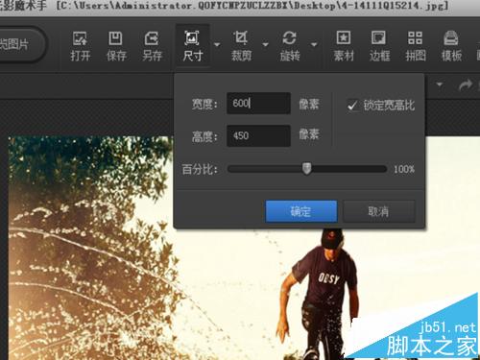Image resolution: width=480 pixels, height=360 pixels.
Task: Select the 旋转 rotate tool
Action: (290, 46)
